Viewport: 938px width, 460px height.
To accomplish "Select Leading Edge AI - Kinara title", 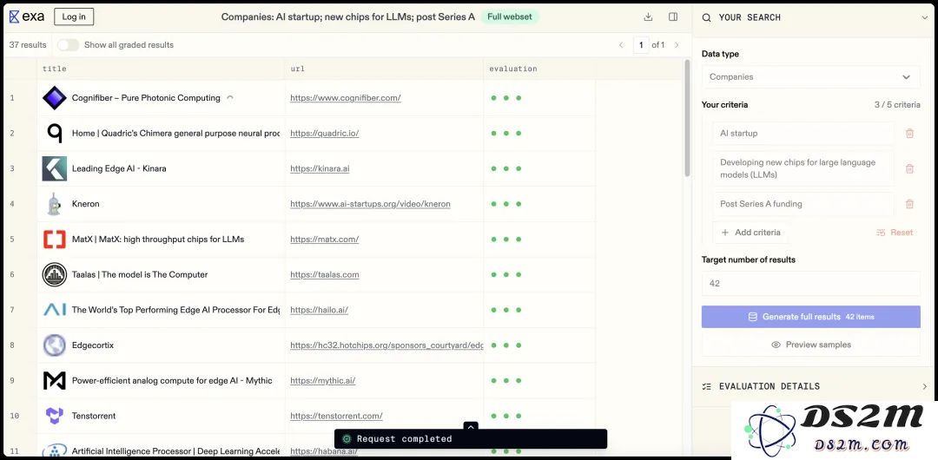I will (x=119, y=168).
